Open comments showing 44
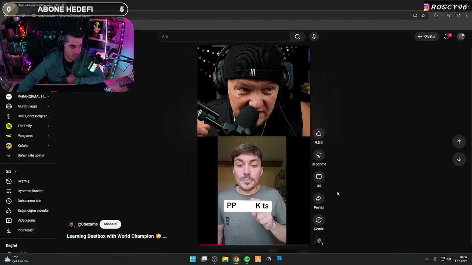 click(319, 177)
